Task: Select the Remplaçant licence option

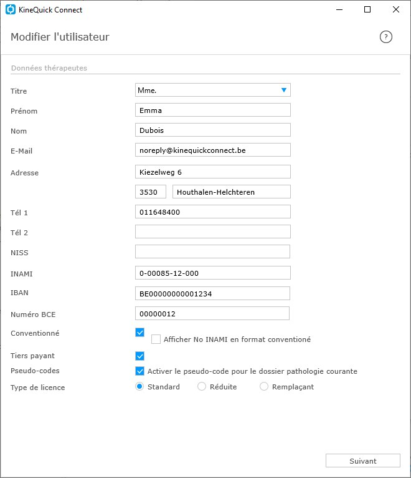Action: 264,386
